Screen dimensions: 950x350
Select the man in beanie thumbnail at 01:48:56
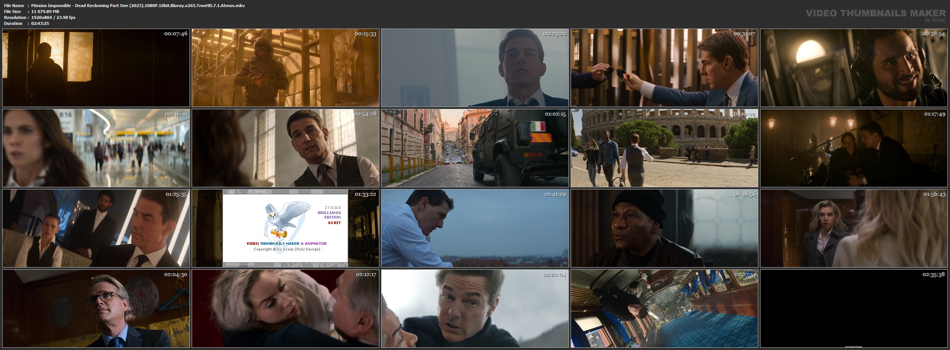[664, 228]
